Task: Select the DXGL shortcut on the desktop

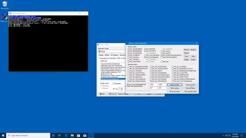Action: tap(4, 18)
